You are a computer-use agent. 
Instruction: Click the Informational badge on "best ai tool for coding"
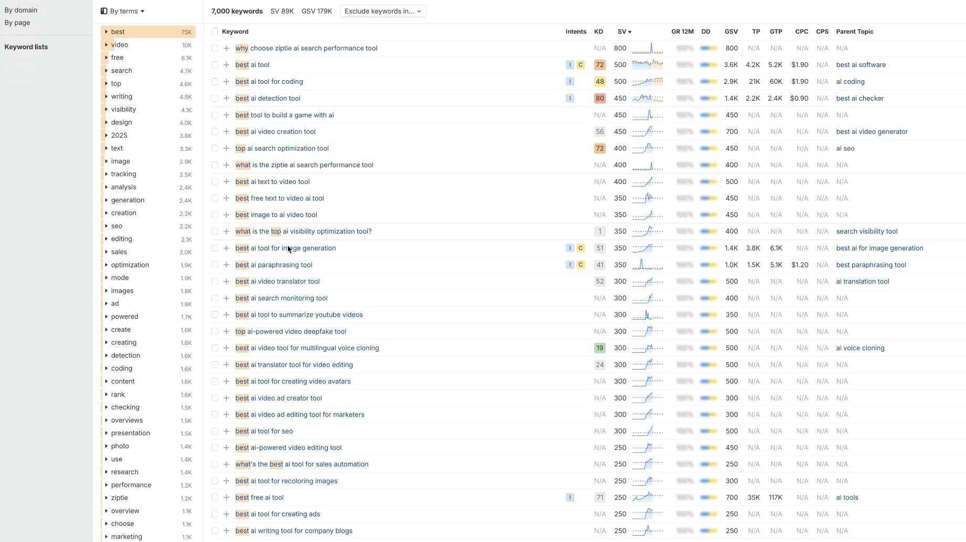coord(570,81)
